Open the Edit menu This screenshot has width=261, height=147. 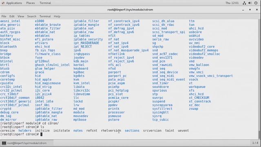click(12, 16)
